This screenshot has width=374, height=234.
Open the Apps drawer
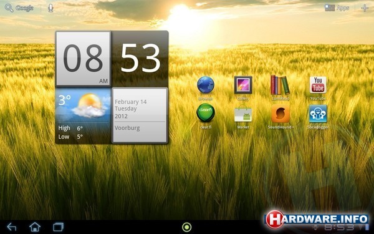tap(337, 8)
